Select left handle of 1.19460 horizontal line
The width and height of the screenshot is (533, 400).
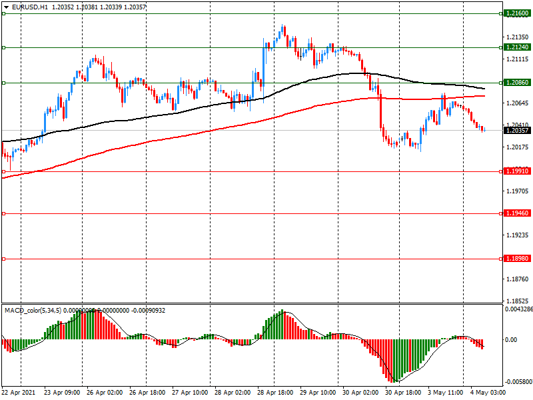click(x=4, y=213)
